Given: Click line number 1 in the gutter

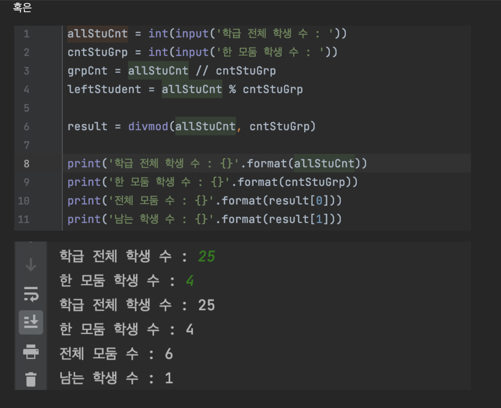Looking at the screenshot, I should pyautogui.click(x=27, y=33).
